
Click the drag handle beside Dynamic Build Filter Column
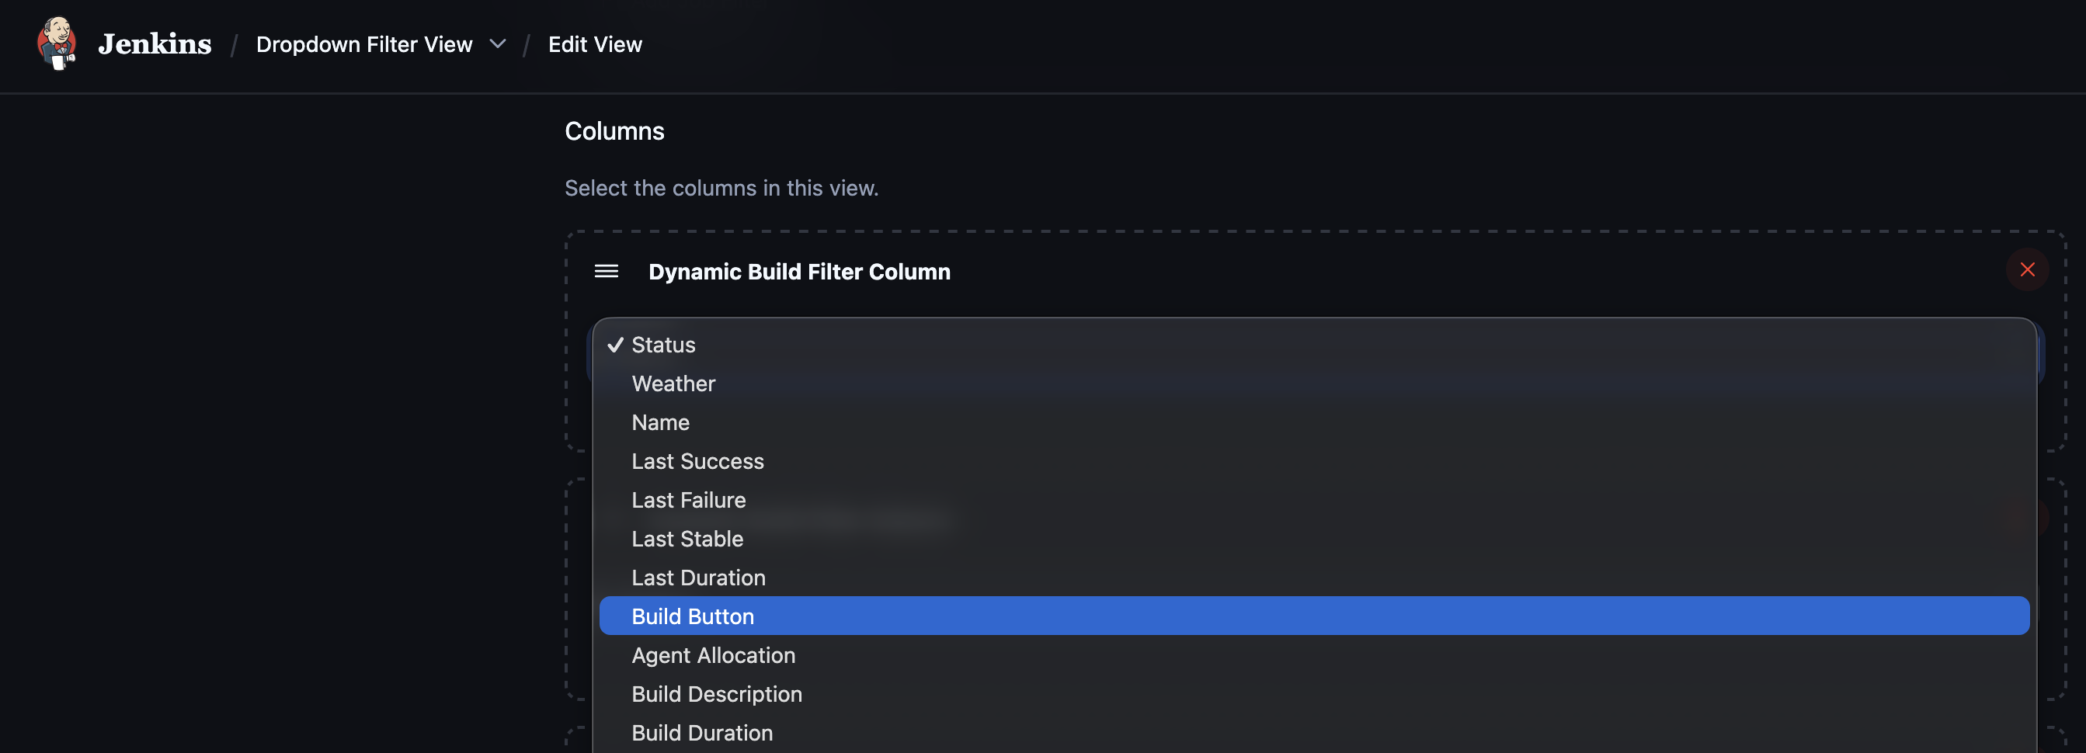(x=606, y=272)
